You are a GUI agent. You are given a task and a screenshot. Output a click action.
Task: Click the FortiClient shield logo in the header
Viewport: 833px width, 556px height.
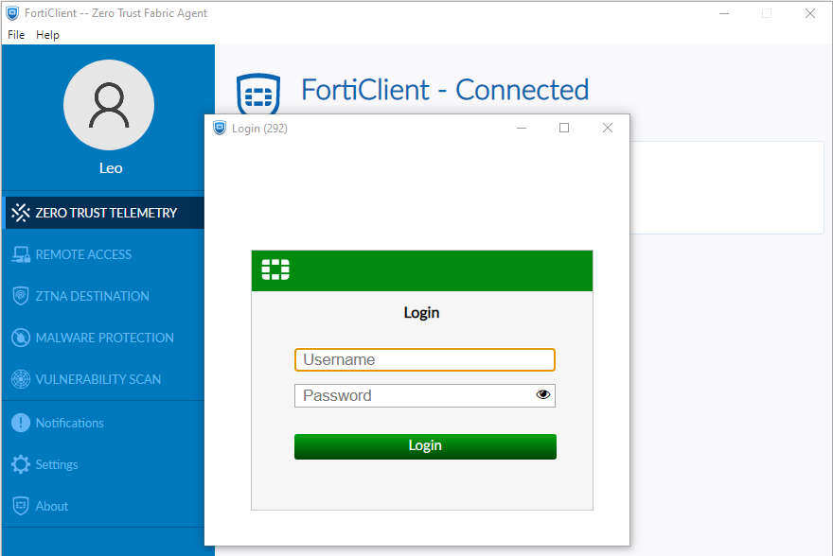(x=257, y=92)
